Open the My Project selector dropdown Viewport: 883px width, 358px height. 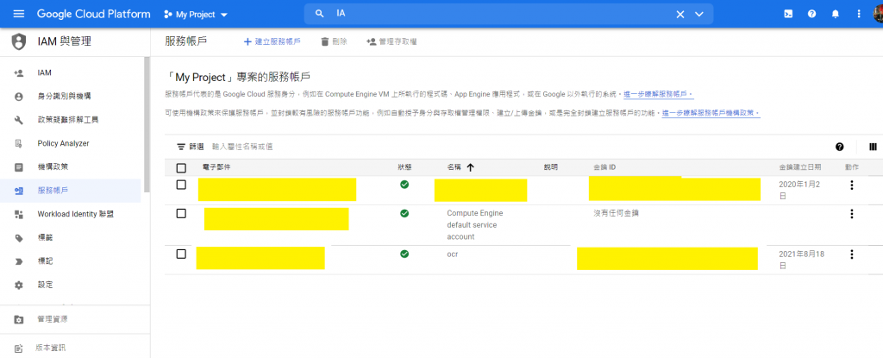(x=196, y=15)
